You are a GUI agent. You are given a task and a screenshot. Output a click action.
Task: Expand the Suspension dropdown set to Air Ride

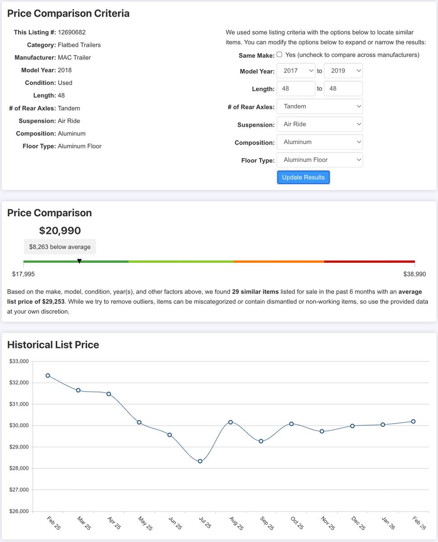[320, 124]
